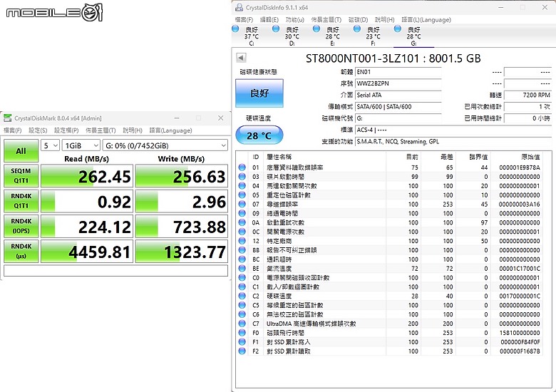
Task: Open the test count dropdown showing 5
Action: click(x=50, y=145)
